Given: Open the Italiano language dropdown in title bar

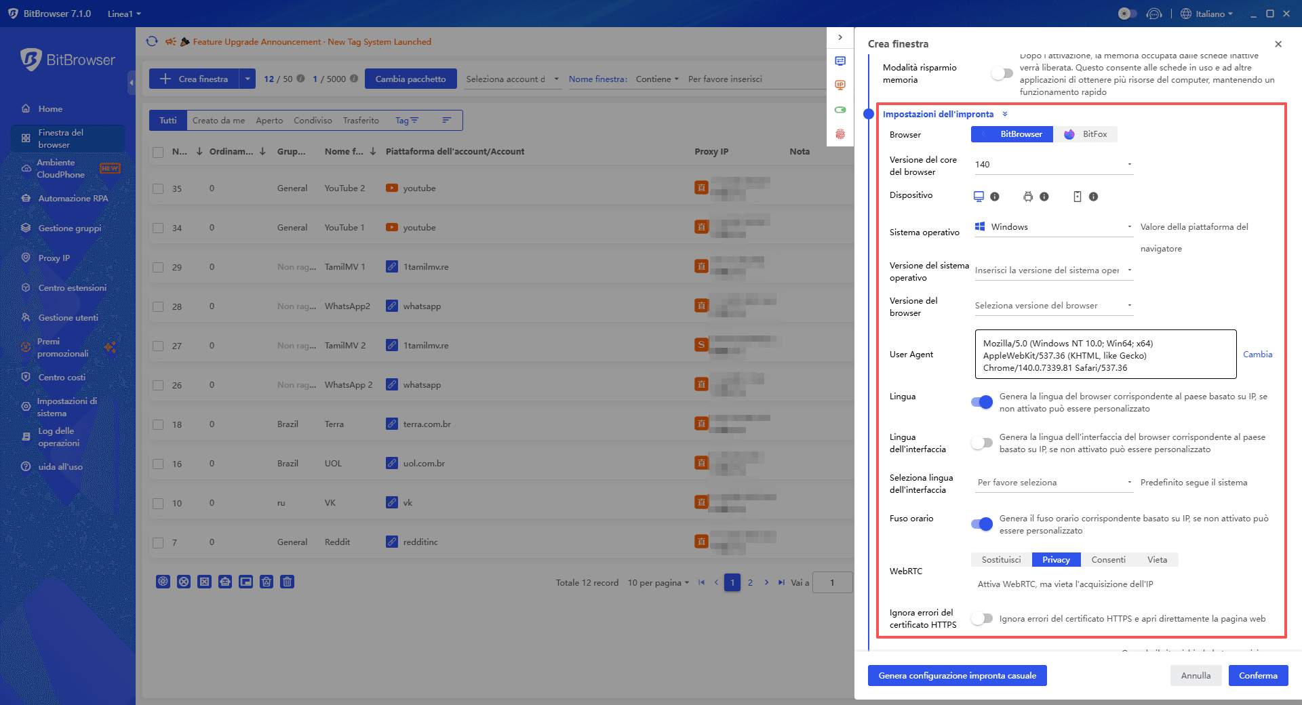Looking at the screenshot, I should (1207, 14).
